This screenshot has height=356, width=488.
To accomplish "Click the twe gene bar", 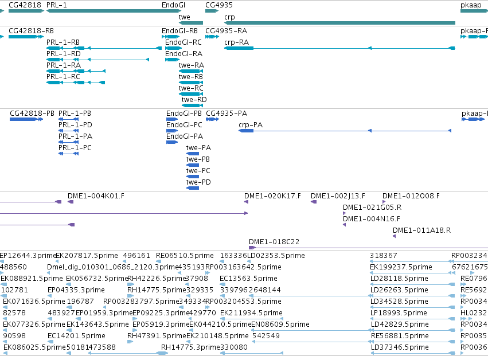I will pos(191,23).
